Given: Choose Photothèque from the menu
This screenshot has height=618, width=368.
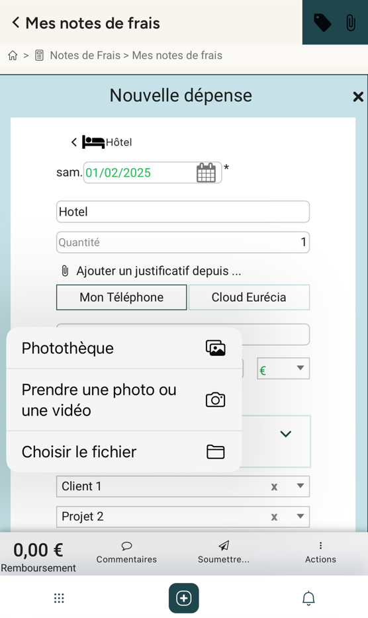Looking at the screenshot, I should click(124, 349).
